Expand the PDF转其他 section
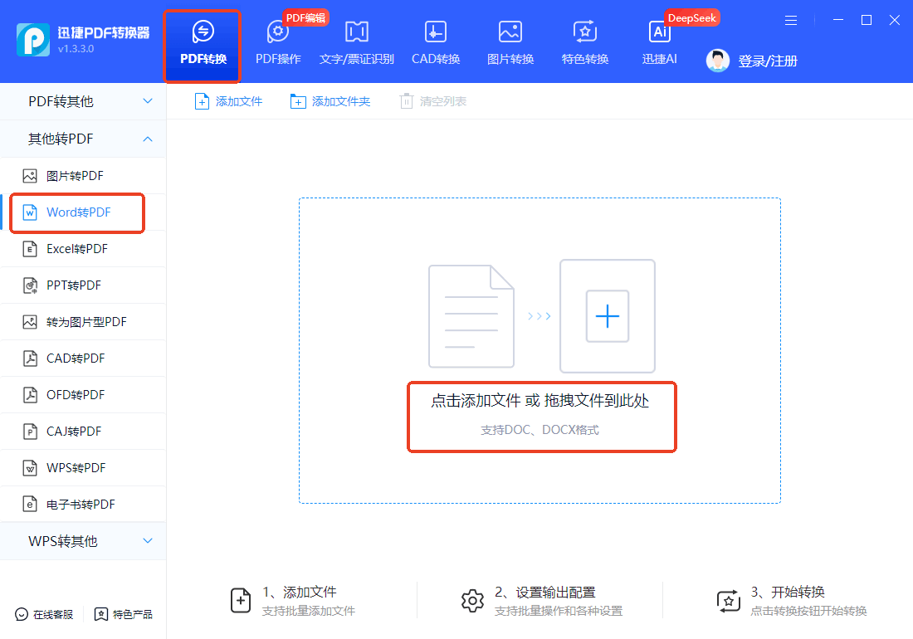This screenshot has width=913, height=639. coord(82,101)
